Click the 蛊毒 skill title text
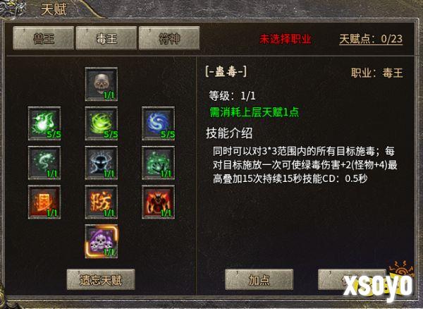This screenshot has width=423, height=309. [226, 72]
